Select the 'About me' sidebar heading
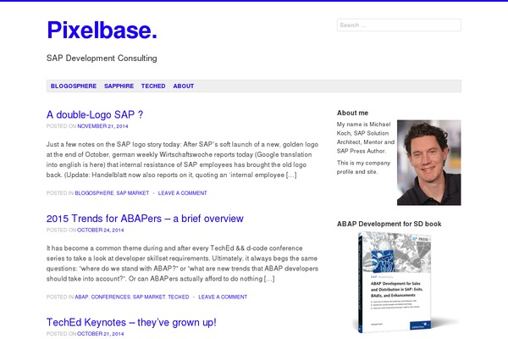The image size is (508, 339). tap(352, 113)
